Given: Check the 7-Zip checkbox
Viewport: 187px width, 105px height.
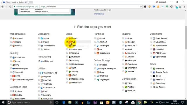Looking at the screenshot, I should pos(123,83).
